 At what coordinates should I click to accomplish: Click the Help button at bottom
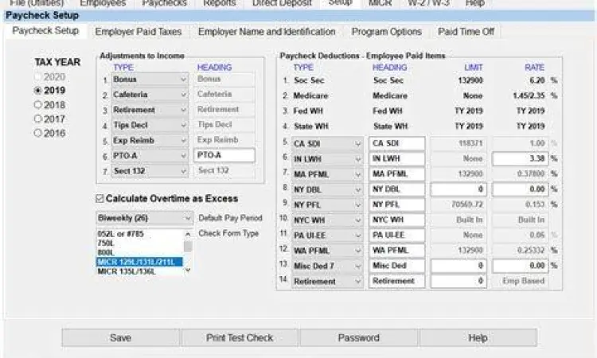[478, 337]
